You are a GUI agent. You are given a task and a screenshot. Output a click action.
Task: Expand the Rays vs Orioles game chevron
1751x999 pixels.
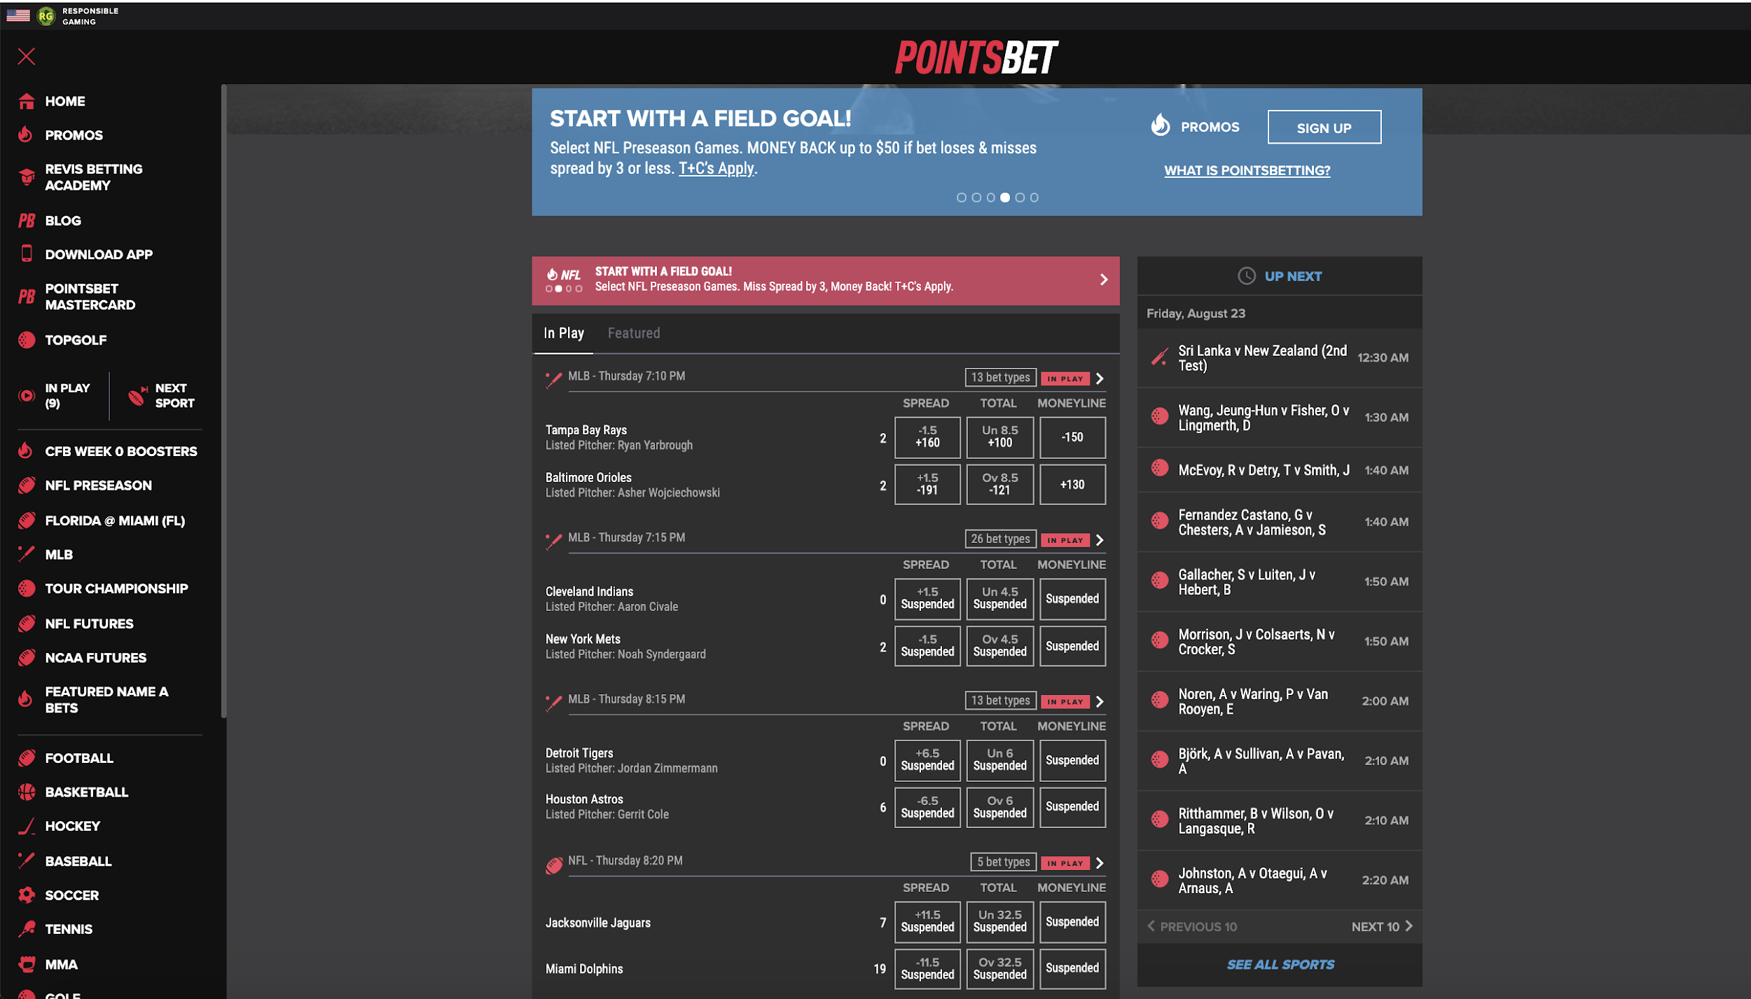point(1100,378)
